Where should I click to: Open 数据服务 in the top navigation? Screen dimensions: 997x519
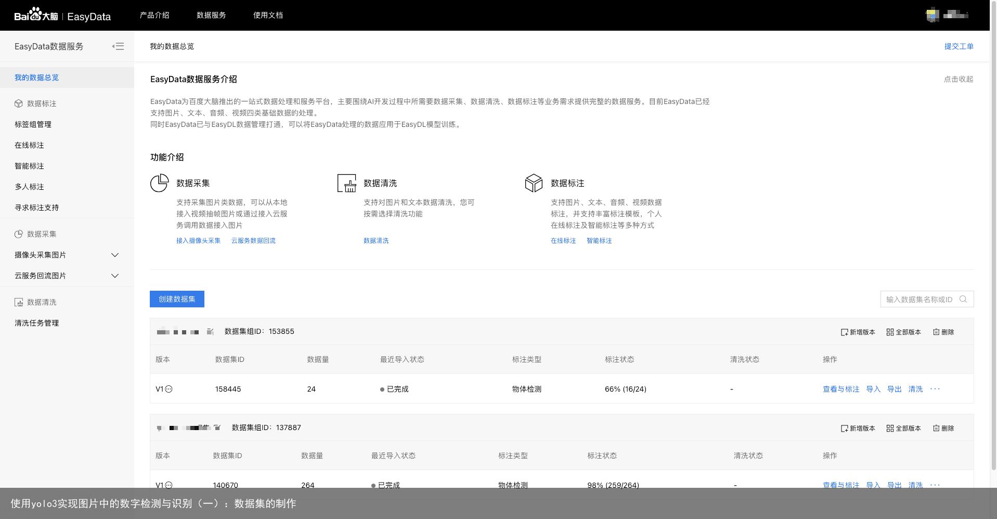click(211, 15)
